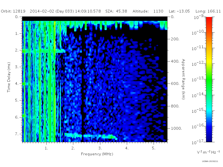The image size is (223, 167).
Task: Click the 'UIOWA 20150211' credit text
Action: pyautogui.click(x=210, y=161)
